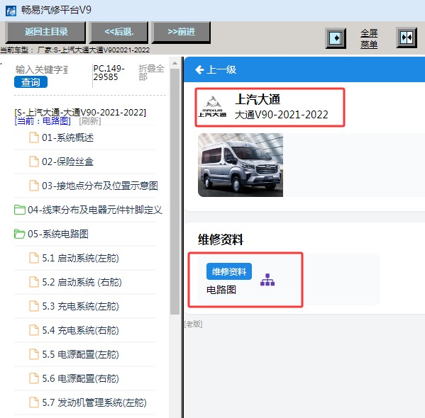Viewport: 425px width, 418px height.
Task: Click file icon beside 5.4 充电系统(右舵)
Action: 34,330
